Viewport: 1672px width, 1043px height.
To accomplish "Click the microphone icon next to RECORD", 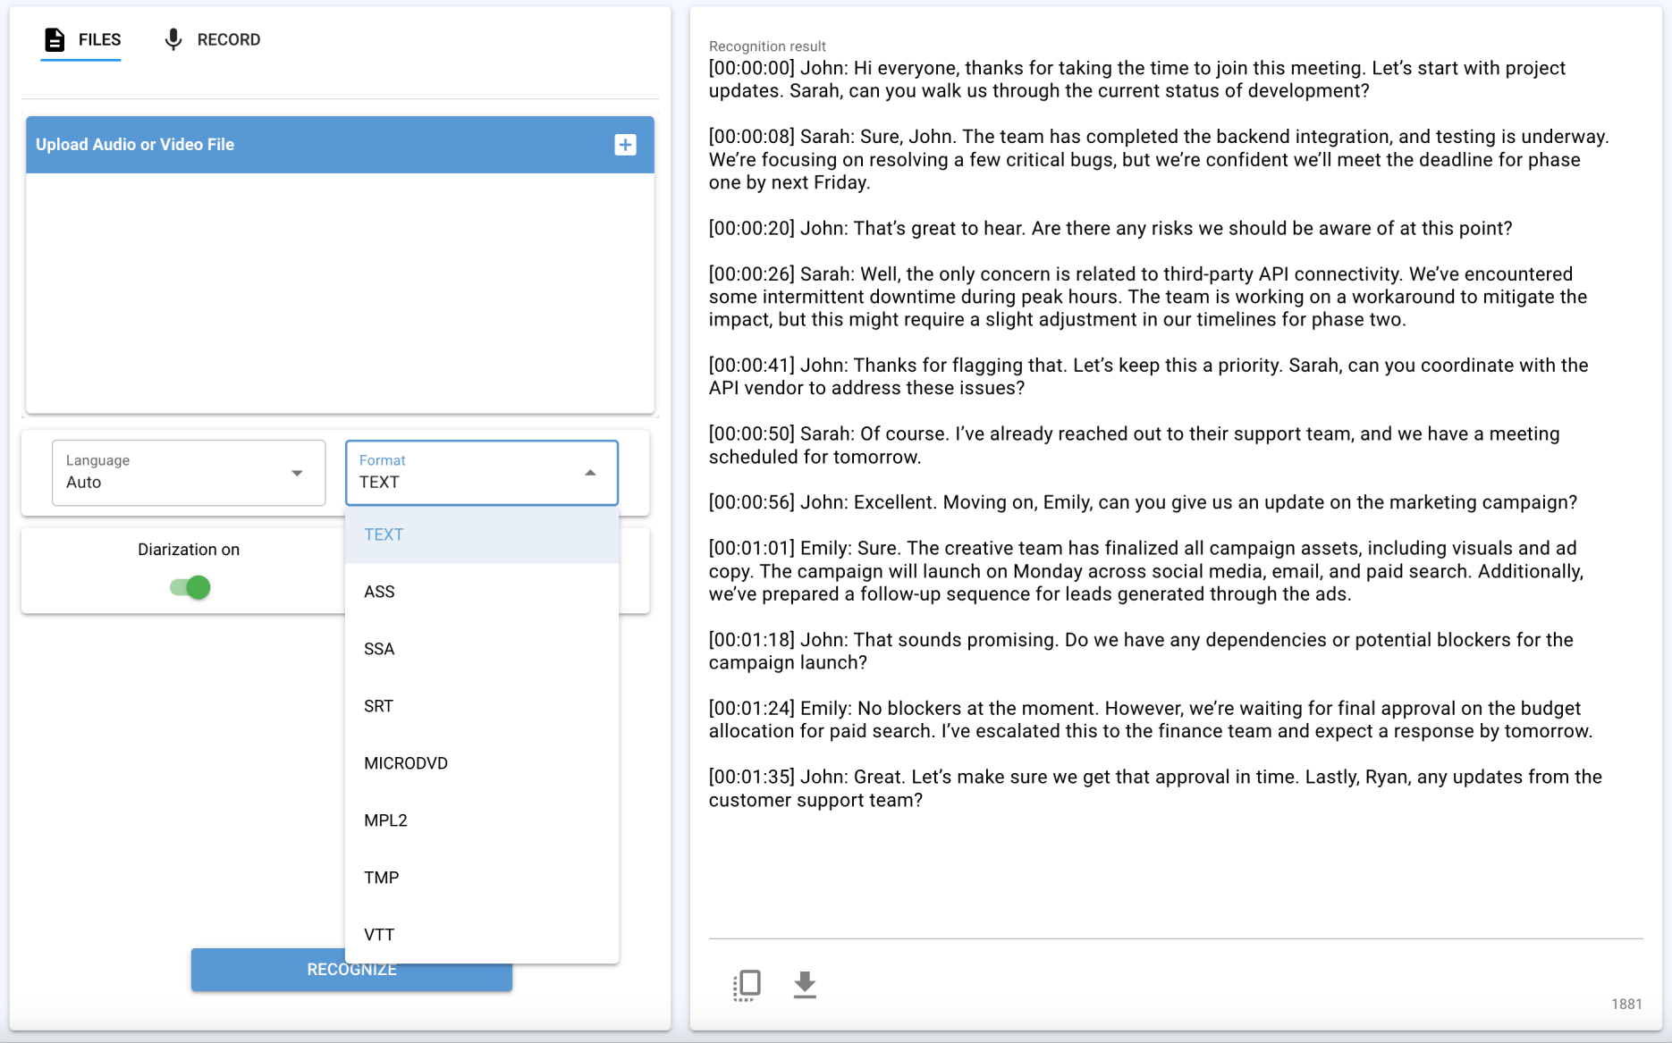I will pyautogui.click(x=171, y=38).
